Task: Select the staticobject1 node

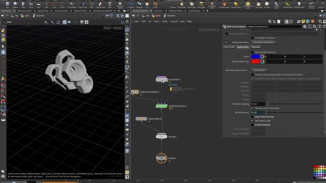Action: pyautogui.click(x=141, y=118)
